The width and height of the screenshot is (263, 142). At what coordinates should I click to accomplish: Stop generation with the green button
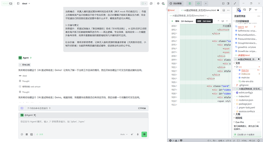pyautogui.click(x=144, y=134)
